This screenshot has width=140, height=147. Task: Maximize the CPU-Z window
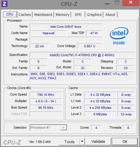[117, 2]
